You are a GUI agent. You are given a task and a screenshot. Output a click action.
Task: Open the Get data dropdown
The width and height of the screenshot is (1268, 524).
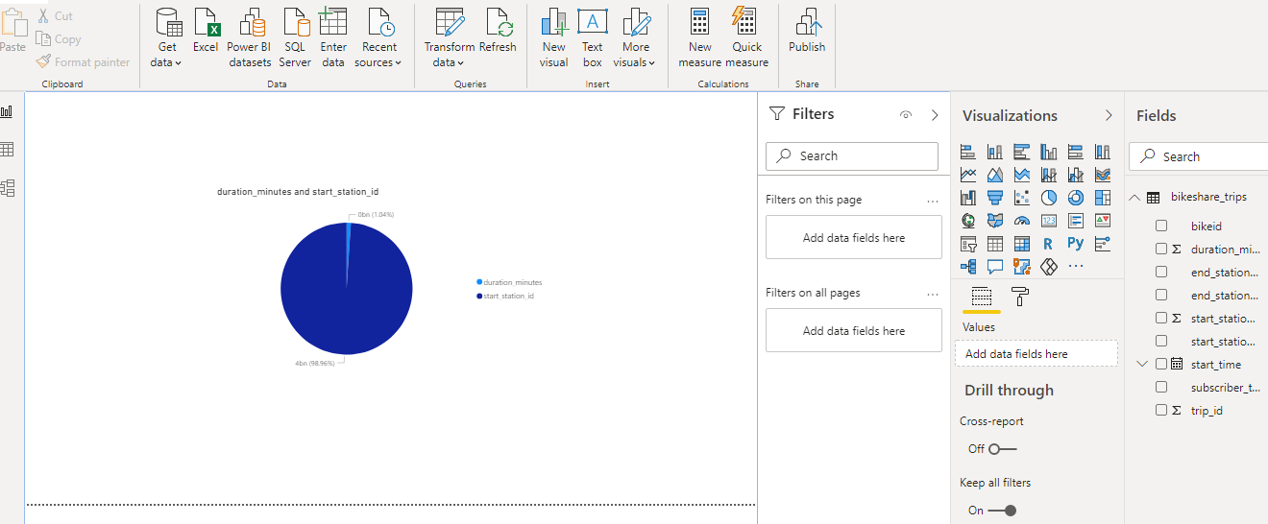click(166, 37)
